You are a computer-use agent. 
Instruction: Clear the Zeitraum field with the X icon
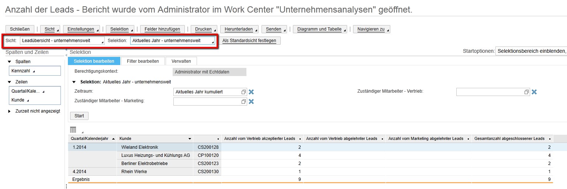(x=251, y=92)
